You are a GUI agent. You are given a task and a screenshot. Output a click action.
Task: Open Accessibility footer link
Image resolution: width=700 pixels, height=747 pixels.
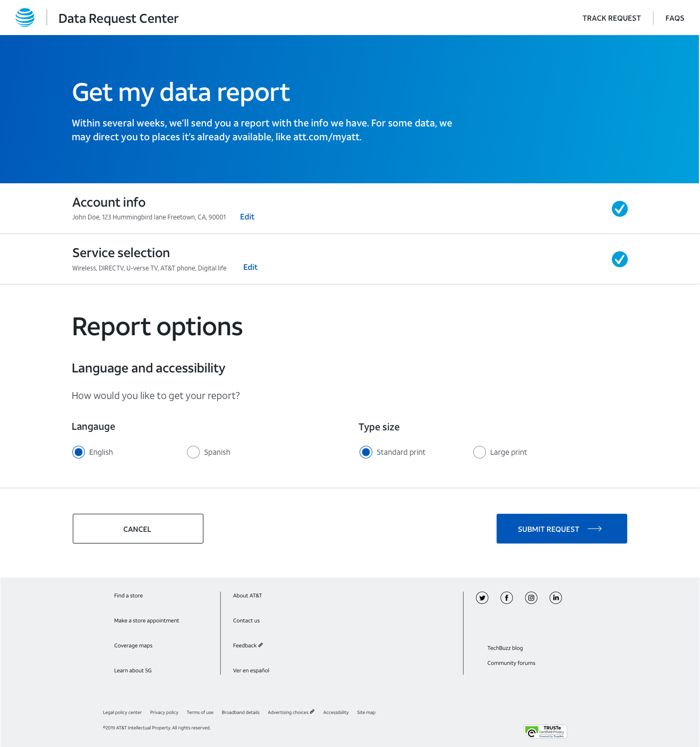pyautogui.click(x=336, y=712)
